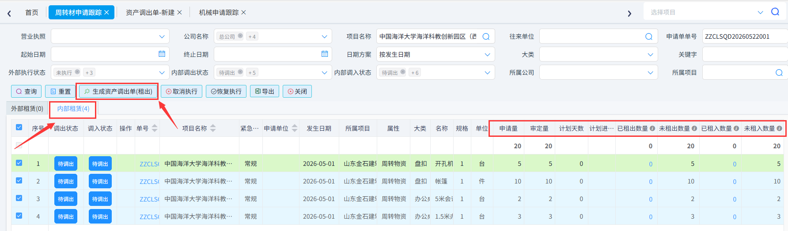Screen dimensions: 788x231
Task: Close the 资产调出单-新建 tab
Action: [179, 12]
